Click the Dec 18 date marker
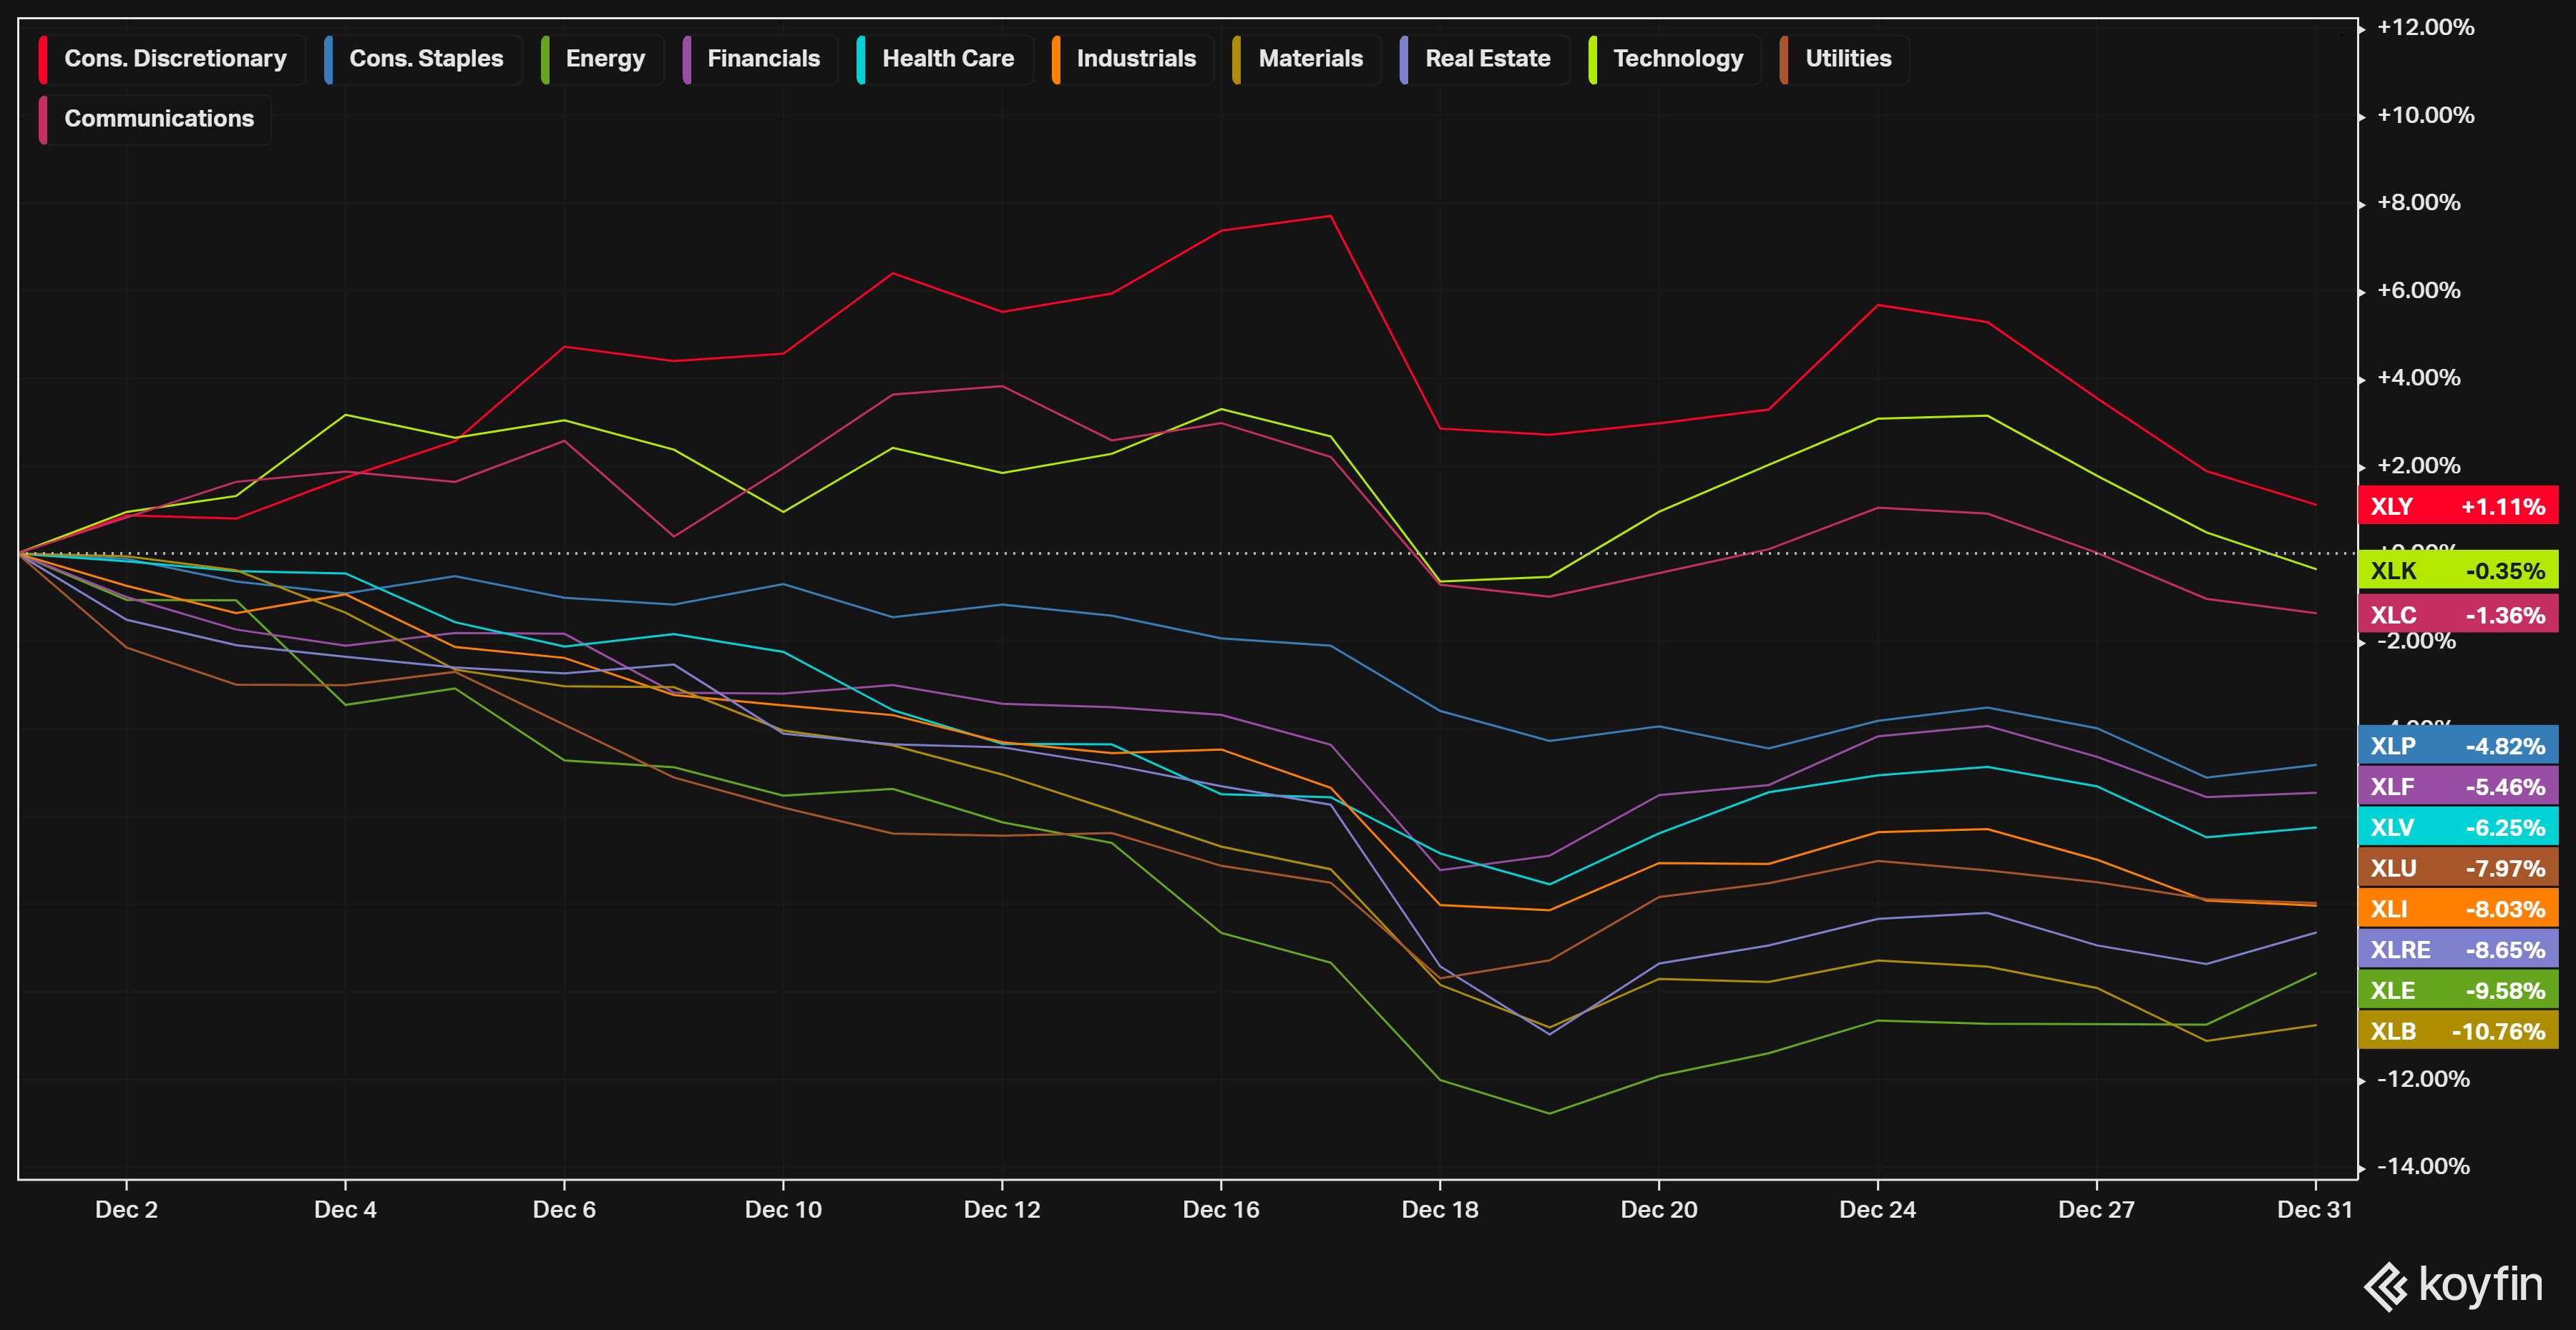The width and height of the screenshot is (2576, 1330). click(x=1439, y=1209)
